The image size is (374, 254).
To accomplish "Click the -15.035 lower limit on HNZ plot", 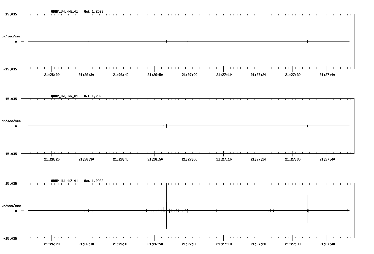I will pyautogui.click(x=10, y=239).
